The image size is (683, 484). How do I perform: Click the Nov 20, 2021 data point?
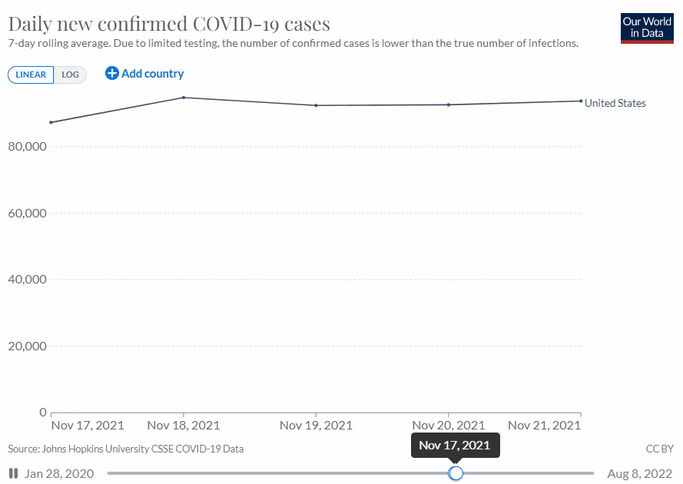(449, 104)
